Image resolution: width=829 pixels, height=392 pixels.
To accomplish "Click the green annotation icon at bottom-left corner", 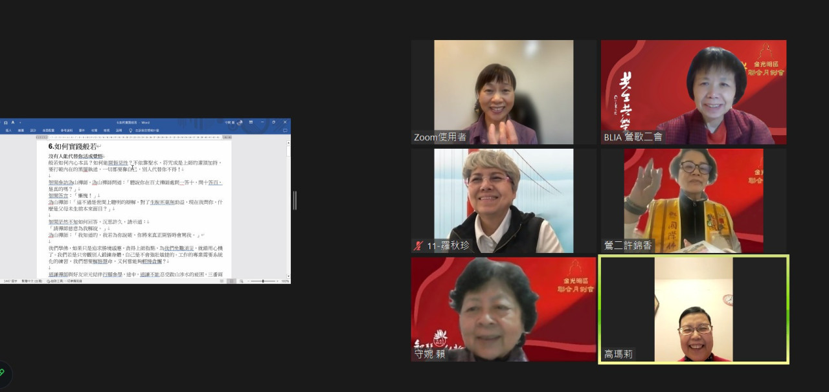I will 2,373.
